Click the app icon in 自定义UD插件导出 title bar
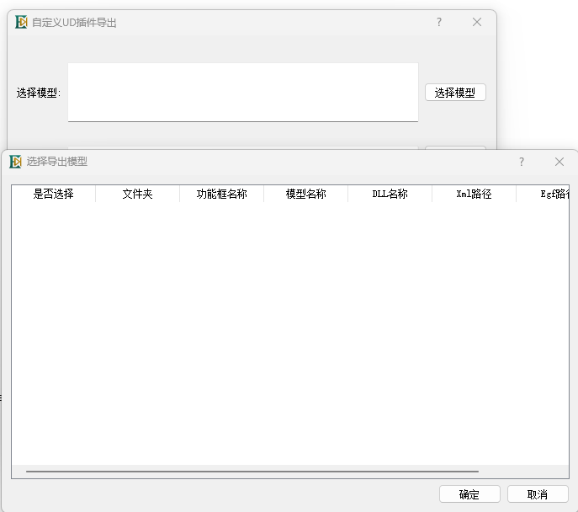The height and width of the screenshot is (512, 578). pos(21,23)
